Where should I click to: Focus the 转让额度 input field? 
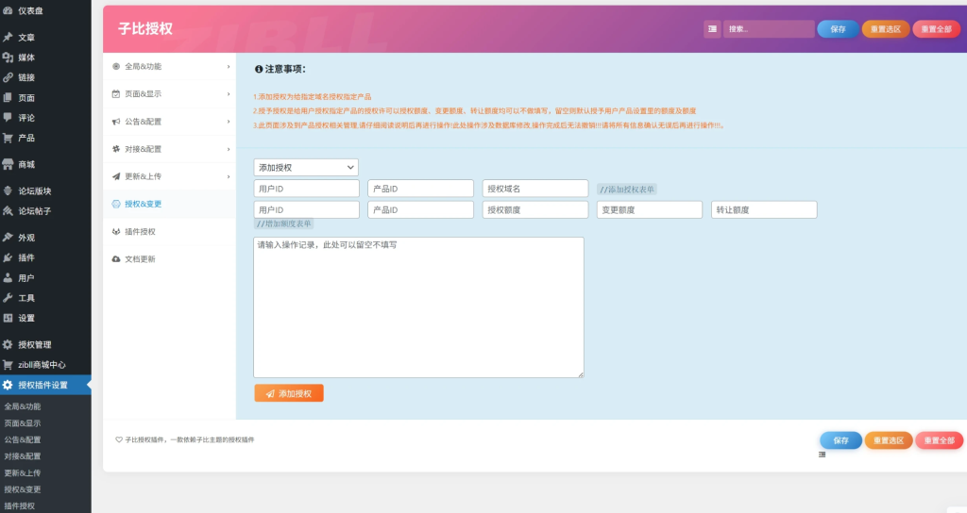point(764,209)
